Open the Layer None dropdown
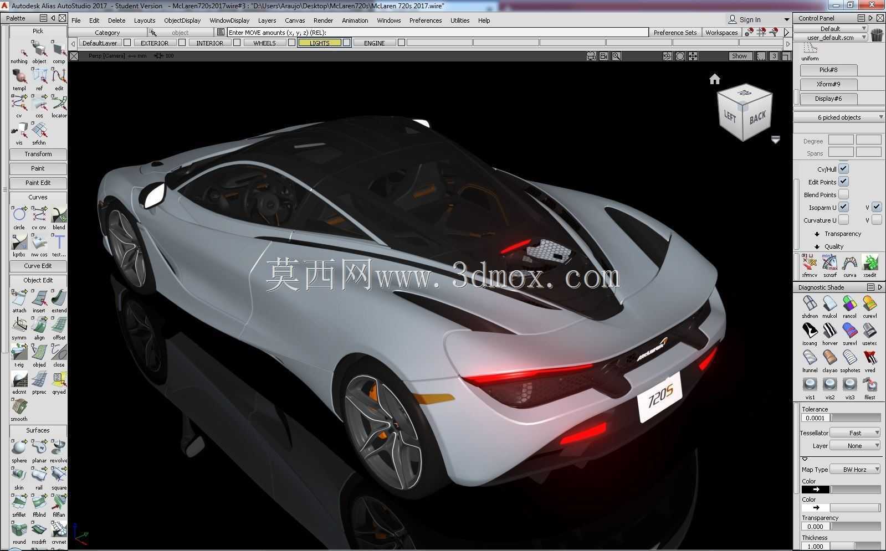The width and height of the screenshot is (886, 551). pyautogui.click(x=855, y=446)
